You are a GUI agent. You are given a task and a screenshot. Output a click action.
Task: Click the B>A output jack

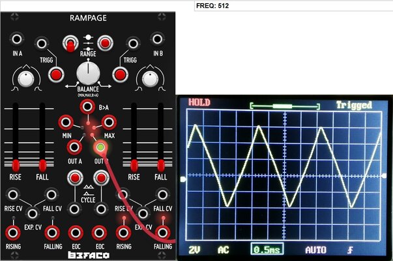point(87,106)
